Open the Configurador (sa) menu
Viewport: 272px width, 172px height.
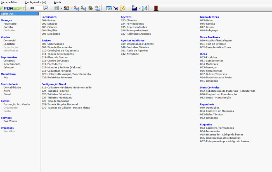point(36,2)
